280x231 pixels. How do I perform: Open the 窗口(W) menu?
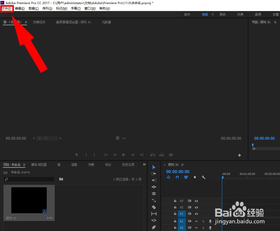90,8
